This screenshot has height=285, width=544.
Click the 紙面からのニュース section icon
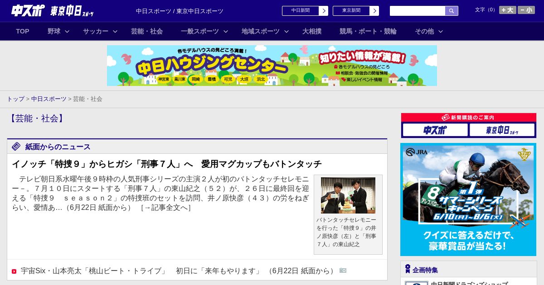click(x=16, y=146)
